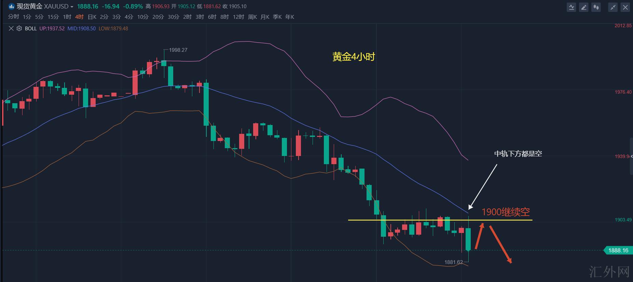Open BOLL indicator settings gear
This screenshot has width=633, height=282.
point(19,29)
